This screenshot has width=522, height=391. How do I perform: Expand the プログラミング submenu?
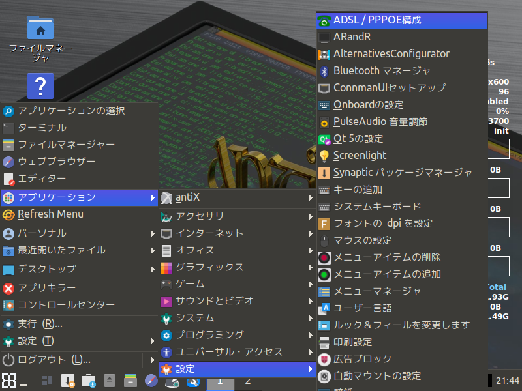(238, 335)
